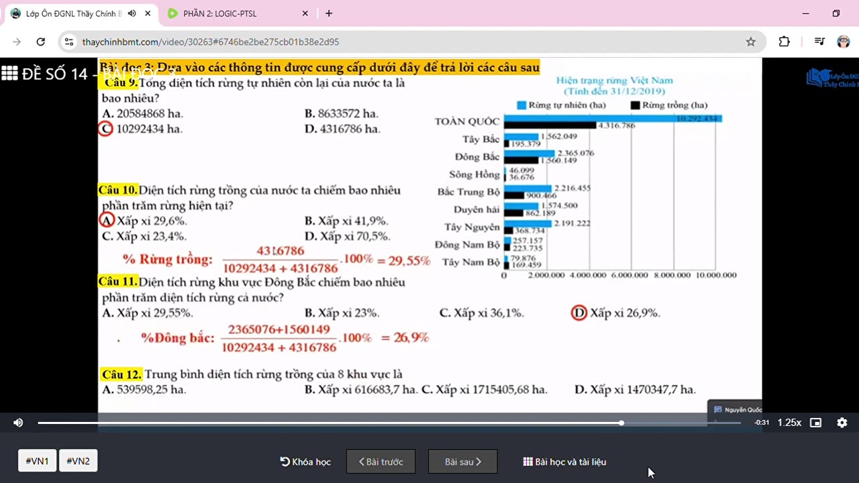Go forward in browser history
Image resolution: width=859 pixels, height=483 pixels.
click(x=17, y=42)
